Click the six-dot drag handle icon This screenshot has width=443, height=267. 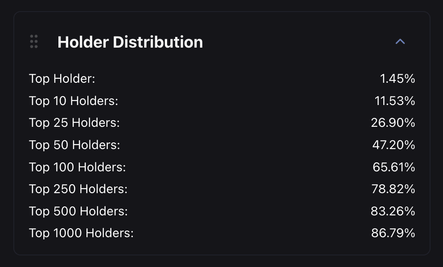click(x=33, y=41)
